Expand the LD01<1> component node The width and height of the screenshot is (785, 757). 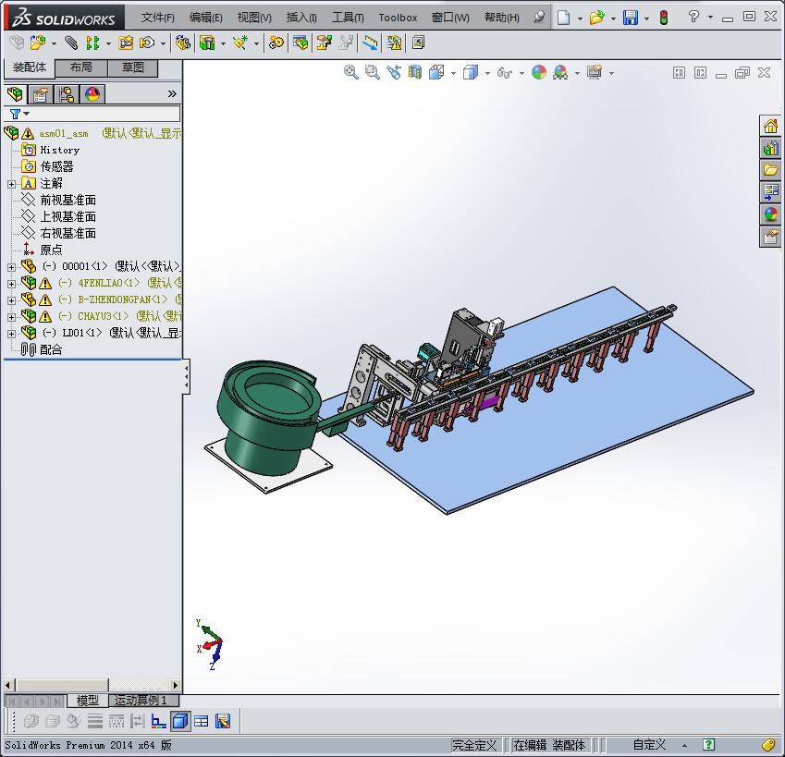(x=11, y=334)
